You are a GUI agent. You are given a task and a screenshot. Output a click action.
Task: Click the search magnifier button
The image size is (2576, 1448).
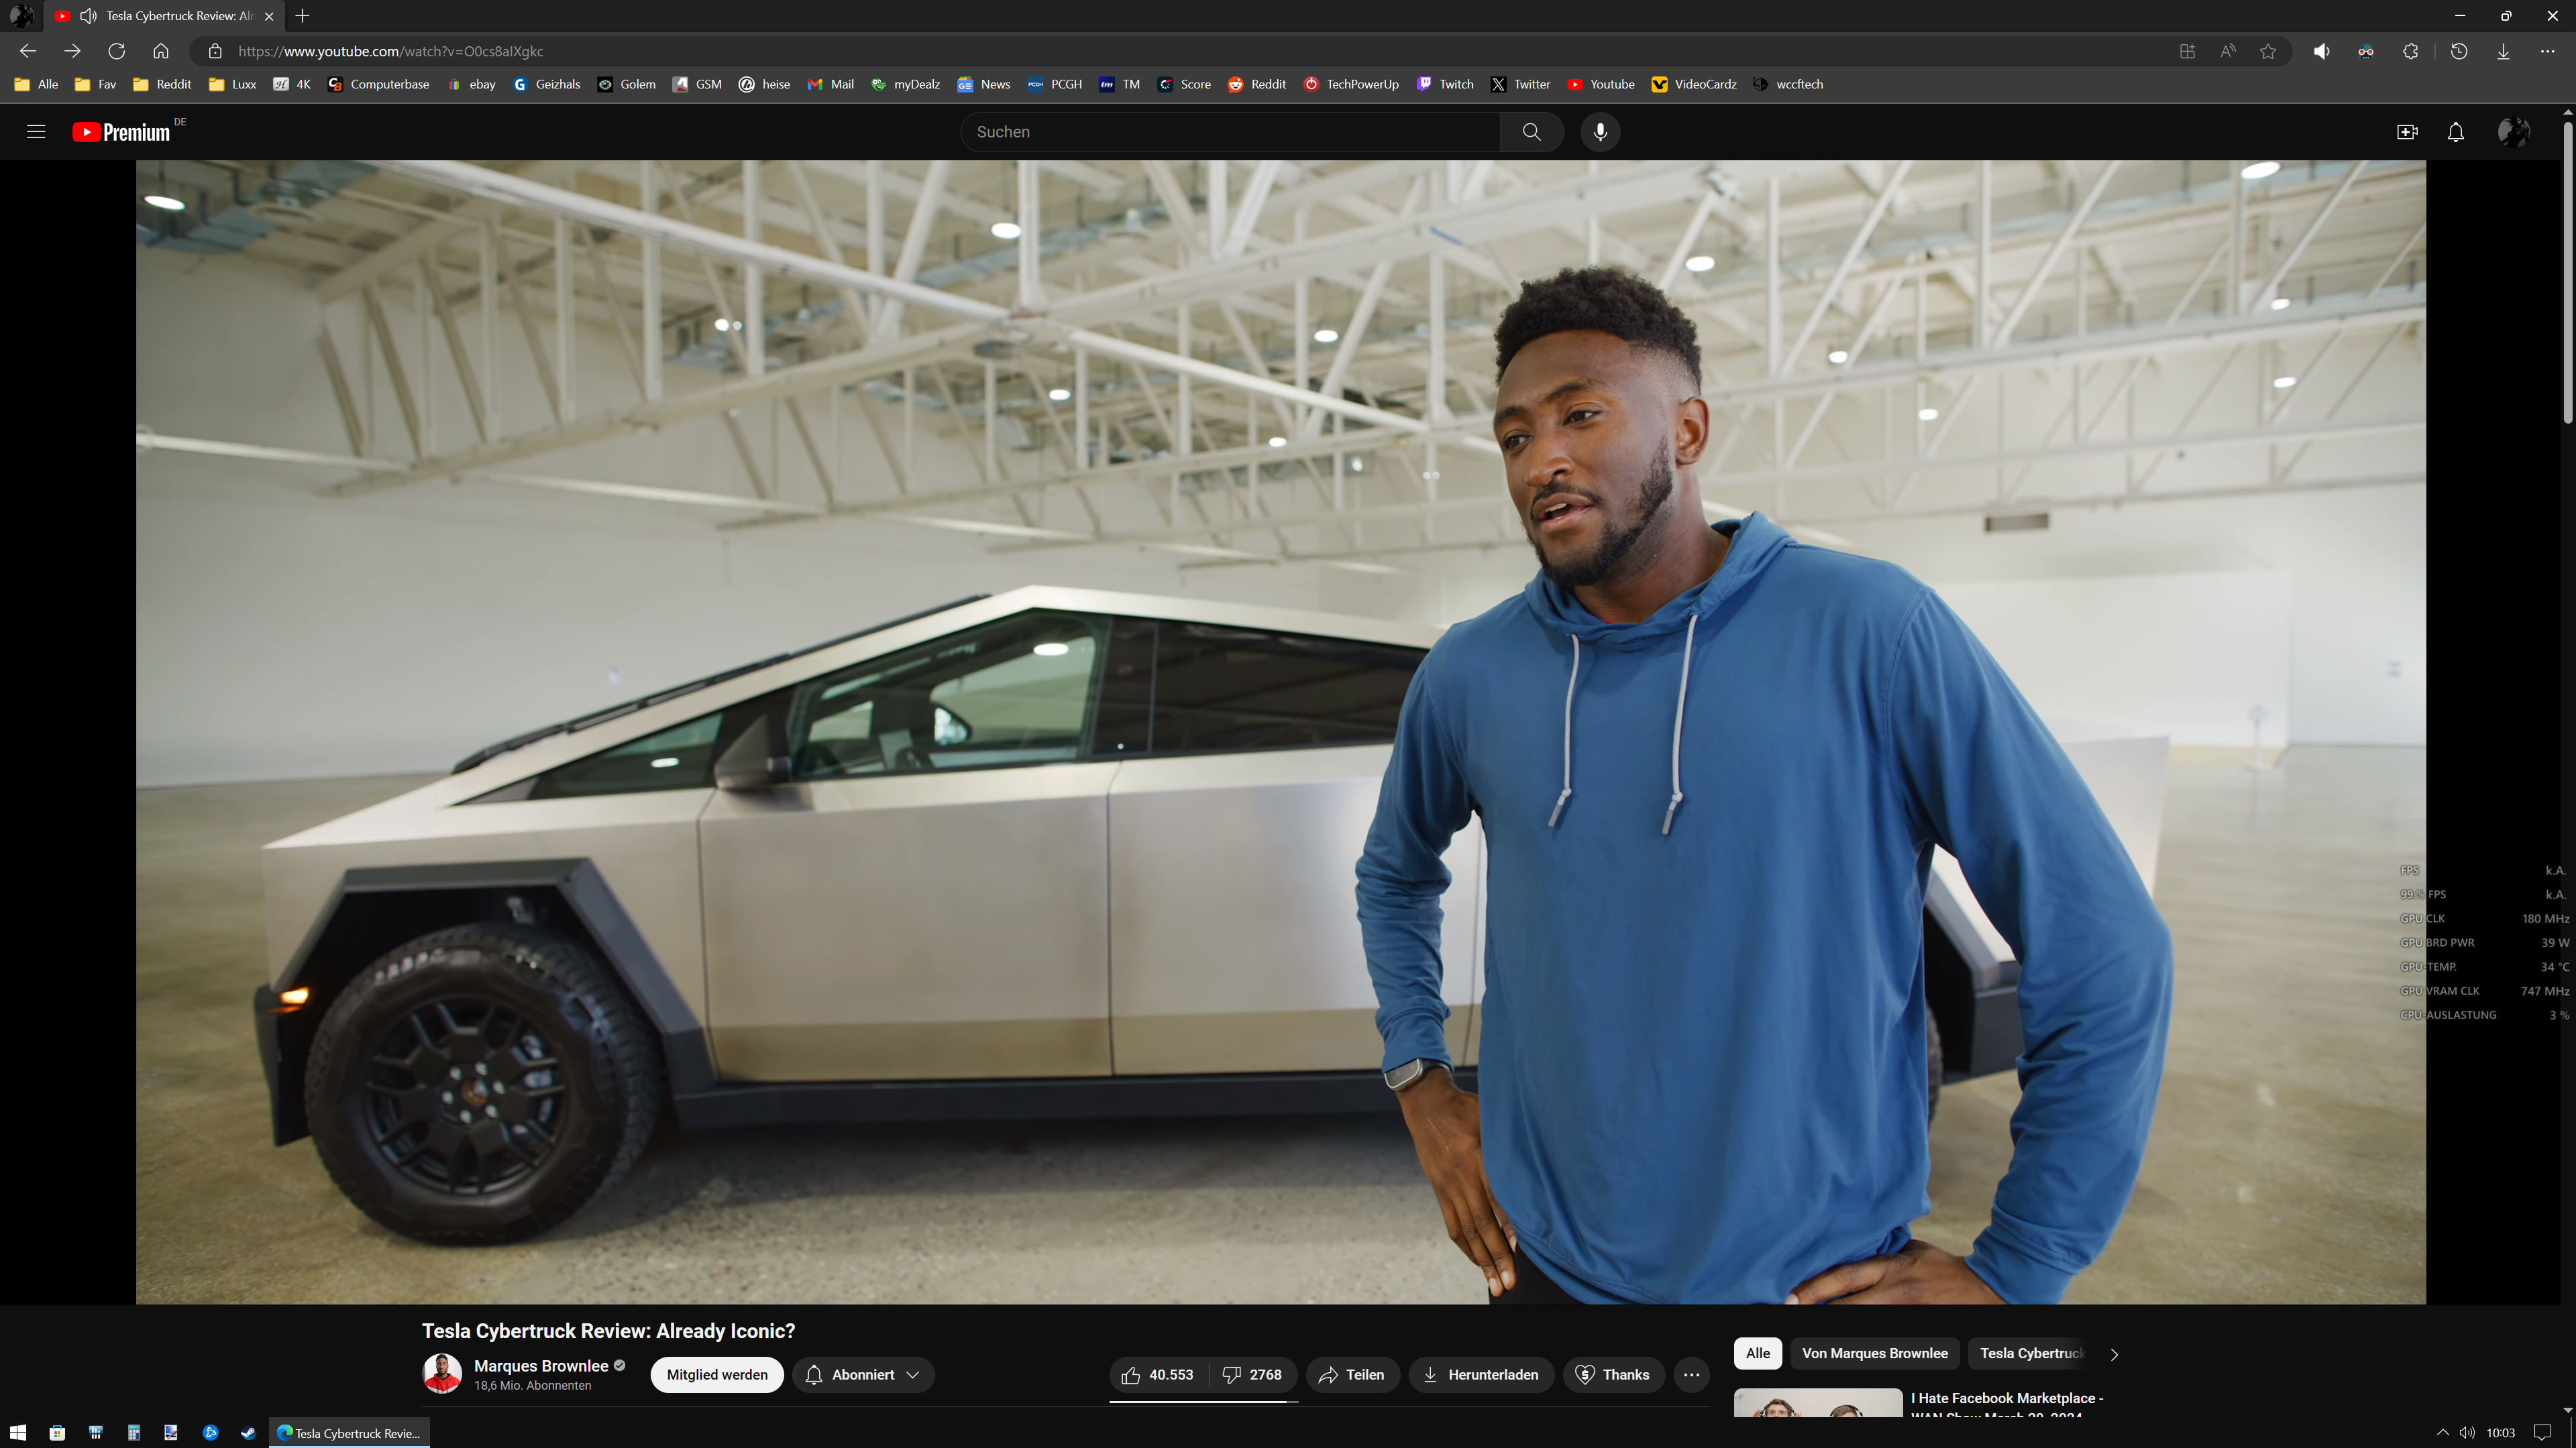coord(1531,132)
